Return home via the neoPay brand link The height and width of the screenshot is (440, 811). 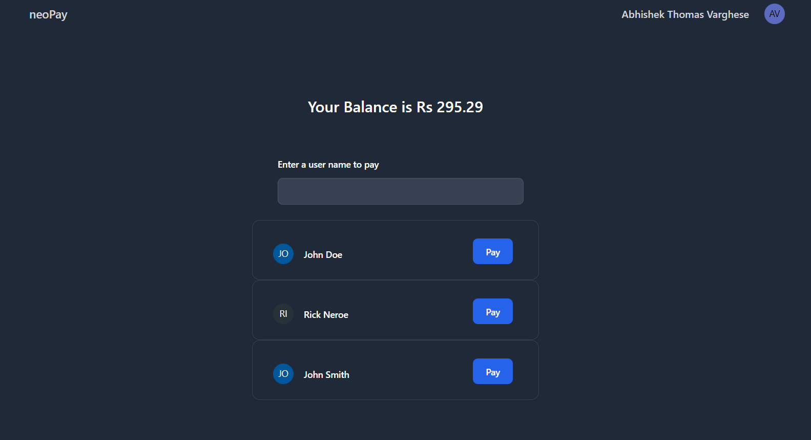48,14
